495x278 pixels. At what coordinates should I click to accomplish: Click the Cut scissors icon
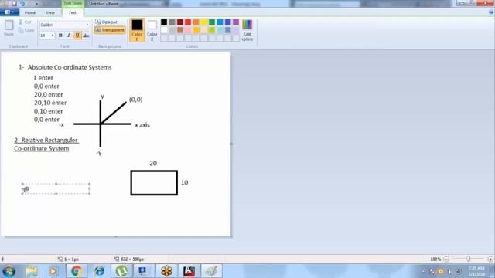click(x=21, y=22)
